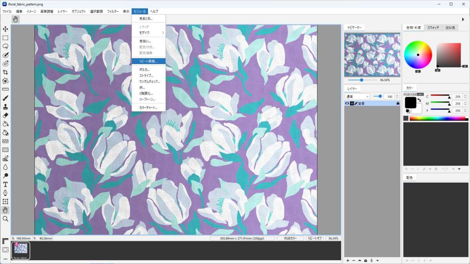Add a new layer with the plus icon
This screenshot has height=264, width=470.
click(348, 260)
